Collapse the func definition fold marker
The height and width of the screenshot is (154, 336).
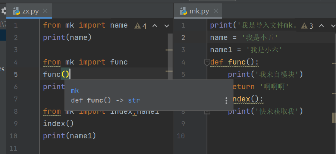click(207, 62)
